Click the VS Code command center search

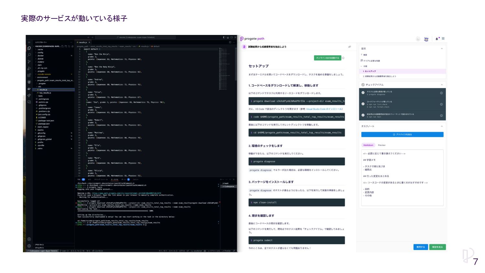pyautogui.click(x=135, y=38)
